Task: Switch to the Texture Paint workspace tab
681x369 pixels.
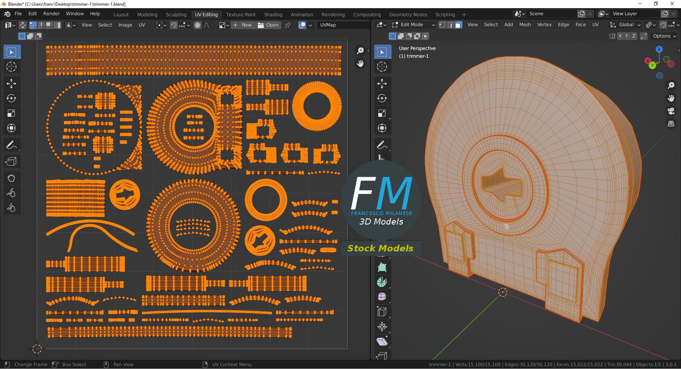Action: pyautogui.click(x=241, y=15)
